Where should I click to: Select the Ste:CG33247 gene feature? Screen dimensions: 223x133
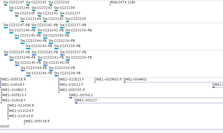pos(5,5)
